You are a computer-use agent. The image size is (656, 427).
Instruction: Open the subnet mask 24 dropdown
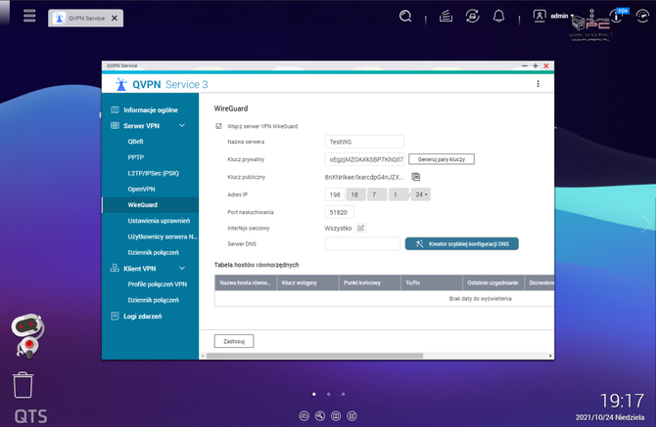click(x=421, y=194)
